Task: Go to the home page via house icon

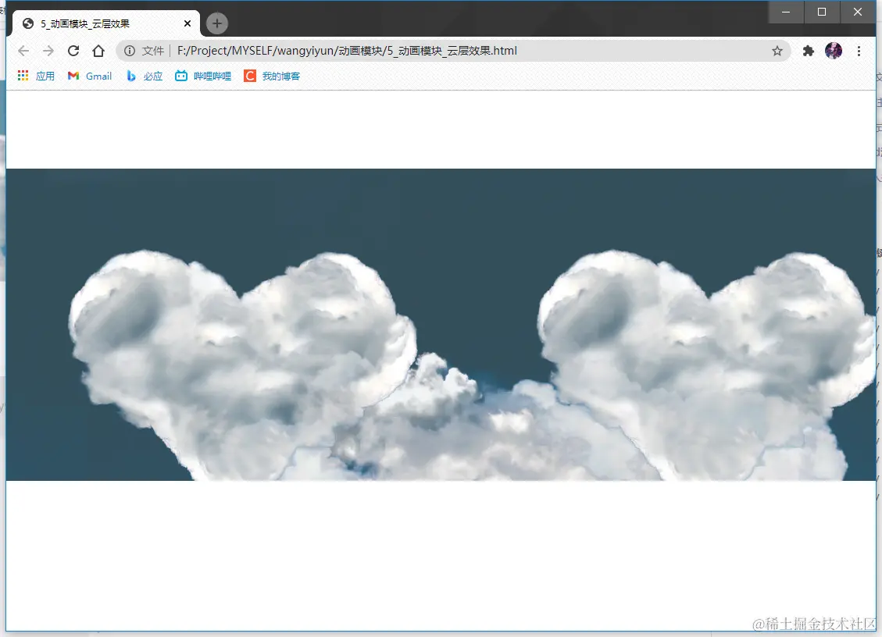Action: (98, 51)
